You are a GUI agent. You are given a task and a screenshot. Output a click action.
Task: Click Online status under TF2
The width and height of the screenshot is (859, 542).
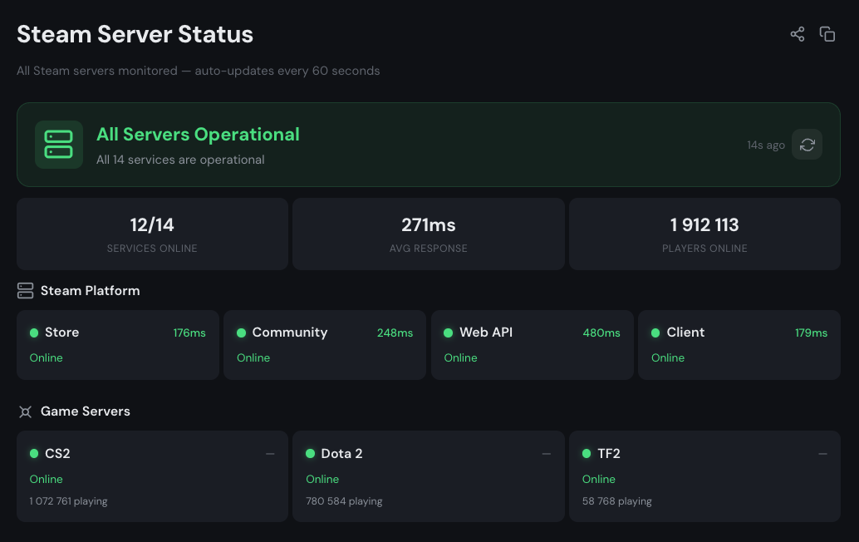599,479
